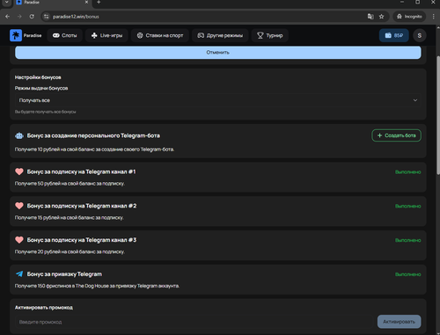Click the Бонус за привязку Telegram title

64,274
